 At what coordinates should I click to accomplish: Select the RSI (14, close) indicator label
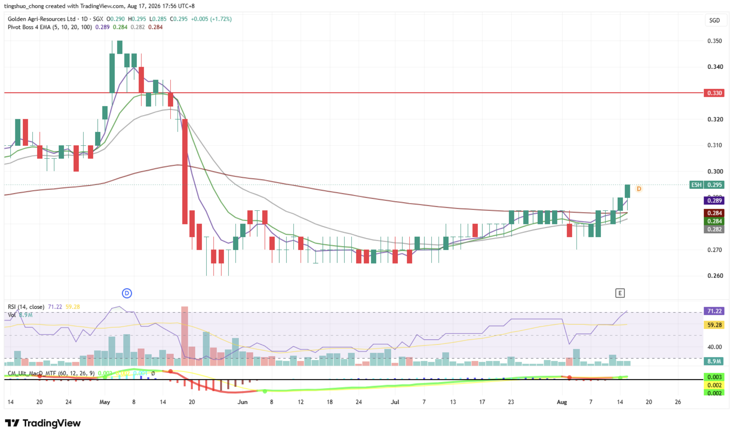click(26, 307)
